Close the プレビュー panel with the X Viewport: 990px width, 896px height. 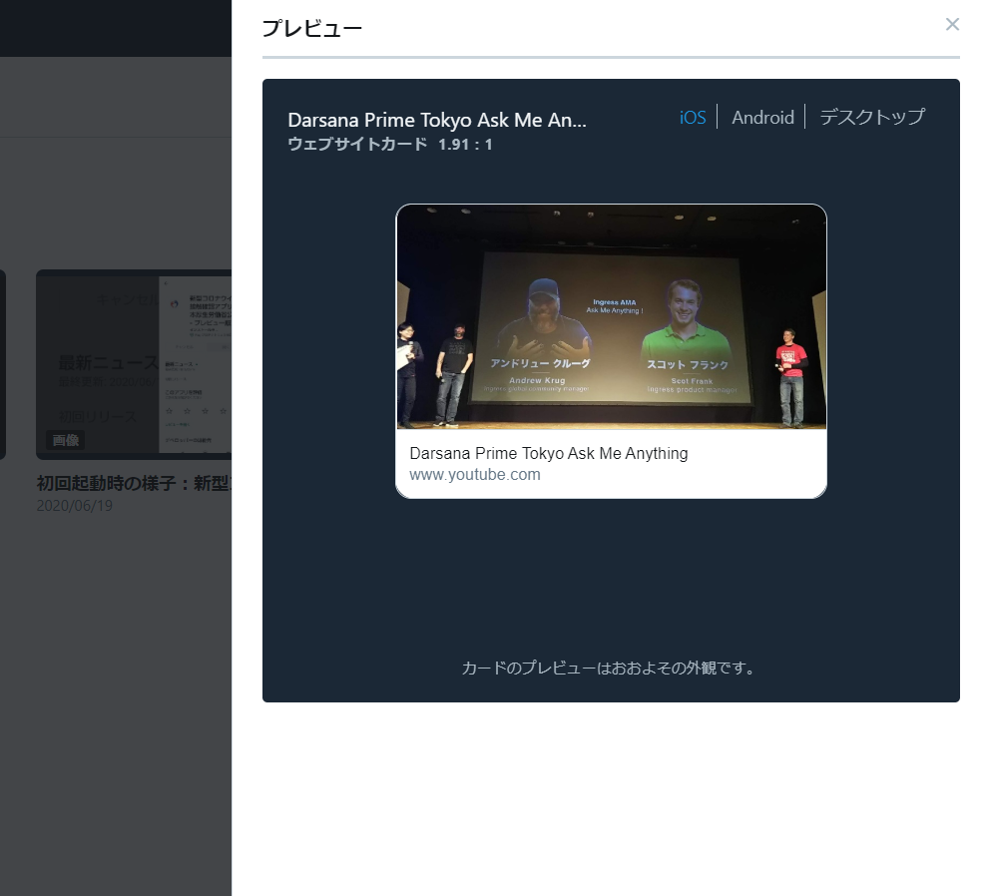tap(952, 25)
